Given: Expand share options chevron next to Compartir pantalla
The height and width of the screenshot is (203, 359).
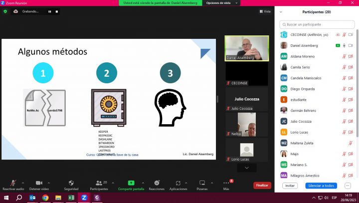Looking at the screenshot, I should click(143, 183).
